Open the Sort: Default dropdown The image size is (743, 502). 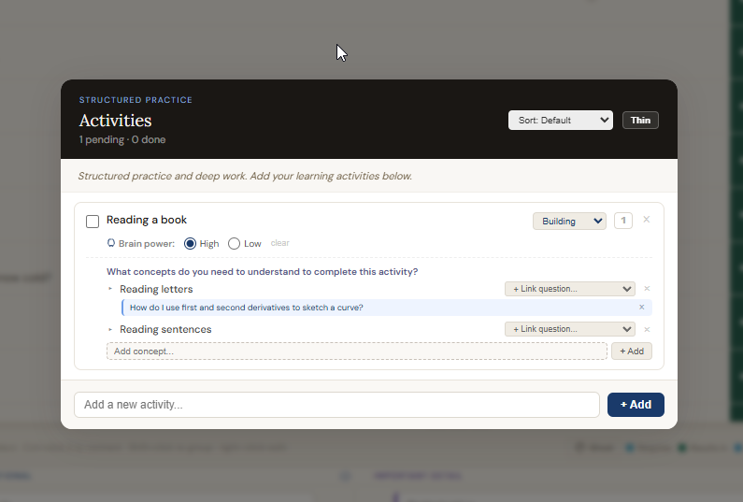[x=560, y=120]
